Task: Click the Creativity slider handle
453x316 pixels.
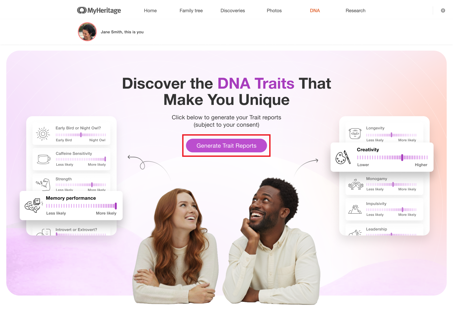Action: (x=402, y=157)
